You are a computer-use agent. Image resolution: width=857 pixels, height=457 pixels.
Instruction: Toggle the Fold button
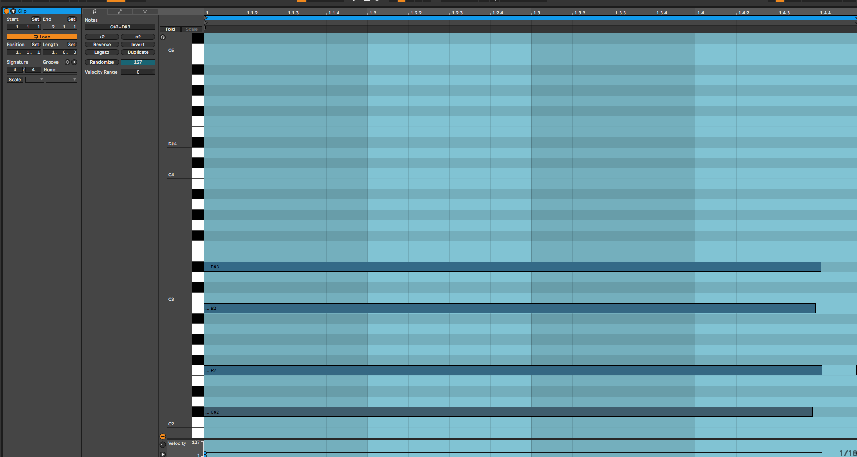tap(170, 29)
